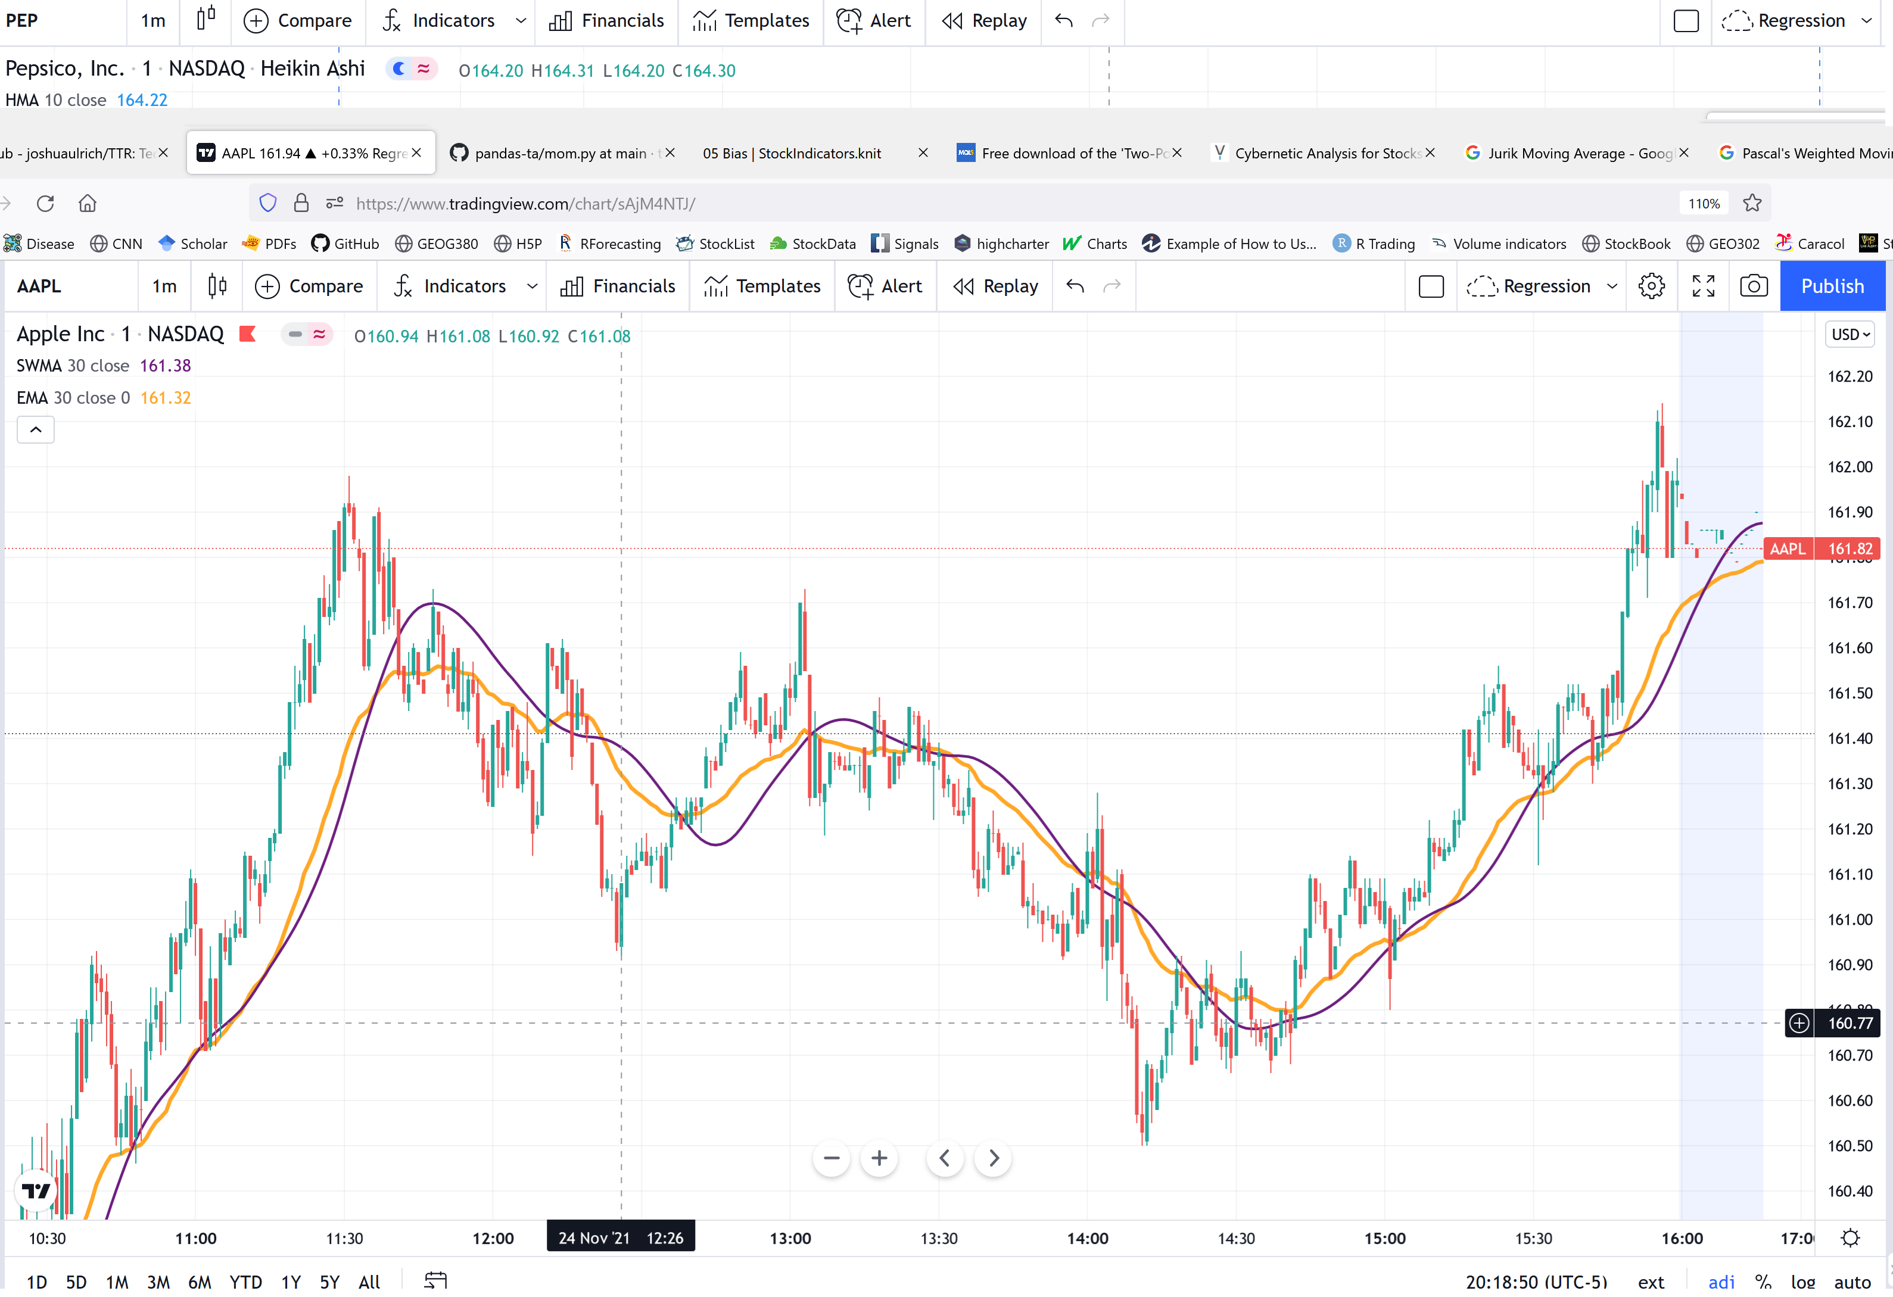Viewport: 1893px width, 1297px height.
Task: Expand Regression dropdown arrow in PEP window
Action: click(1866, 21)
